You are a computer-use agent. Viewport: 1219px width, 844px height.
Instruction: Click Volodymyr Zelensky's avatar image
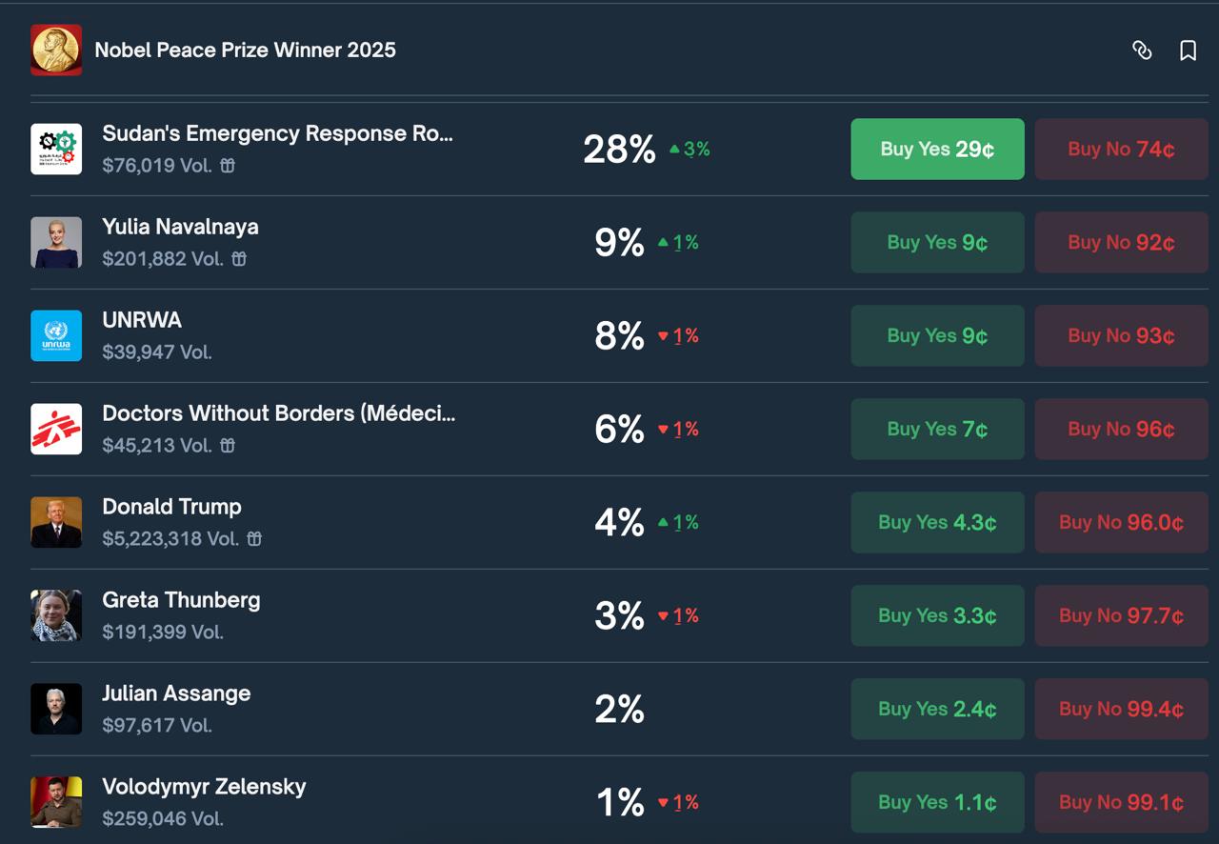click(57, 802)
